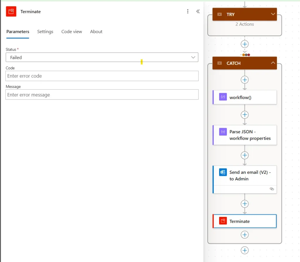Collapse the CATCH scope chevron
The width and height of the screenshot is (300, 262).
[x=273, y=63]
